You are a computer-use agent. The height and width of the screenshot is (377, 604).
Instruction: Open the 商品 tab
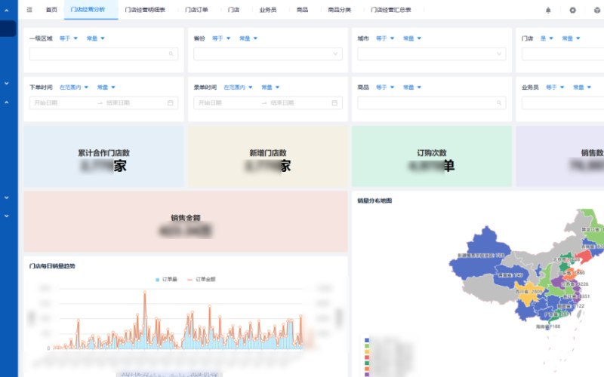(303, 10)
